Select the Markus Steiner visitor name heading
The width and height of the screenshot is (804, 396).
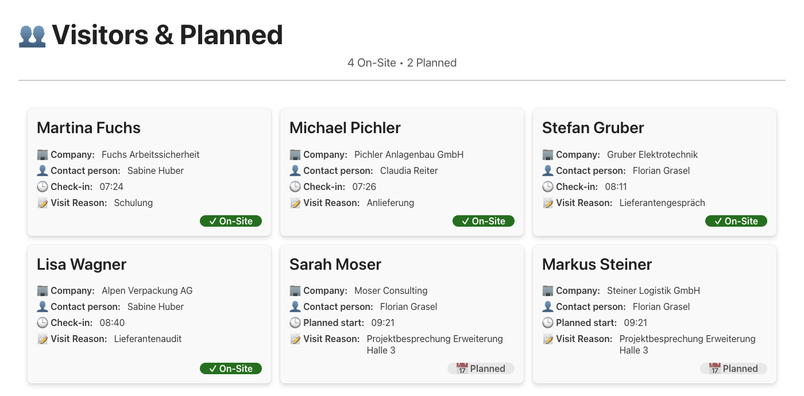[x=597, y=264]
